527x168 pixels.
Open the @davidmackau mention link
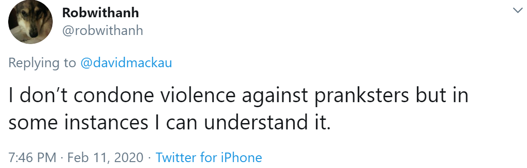pos(126,63)
